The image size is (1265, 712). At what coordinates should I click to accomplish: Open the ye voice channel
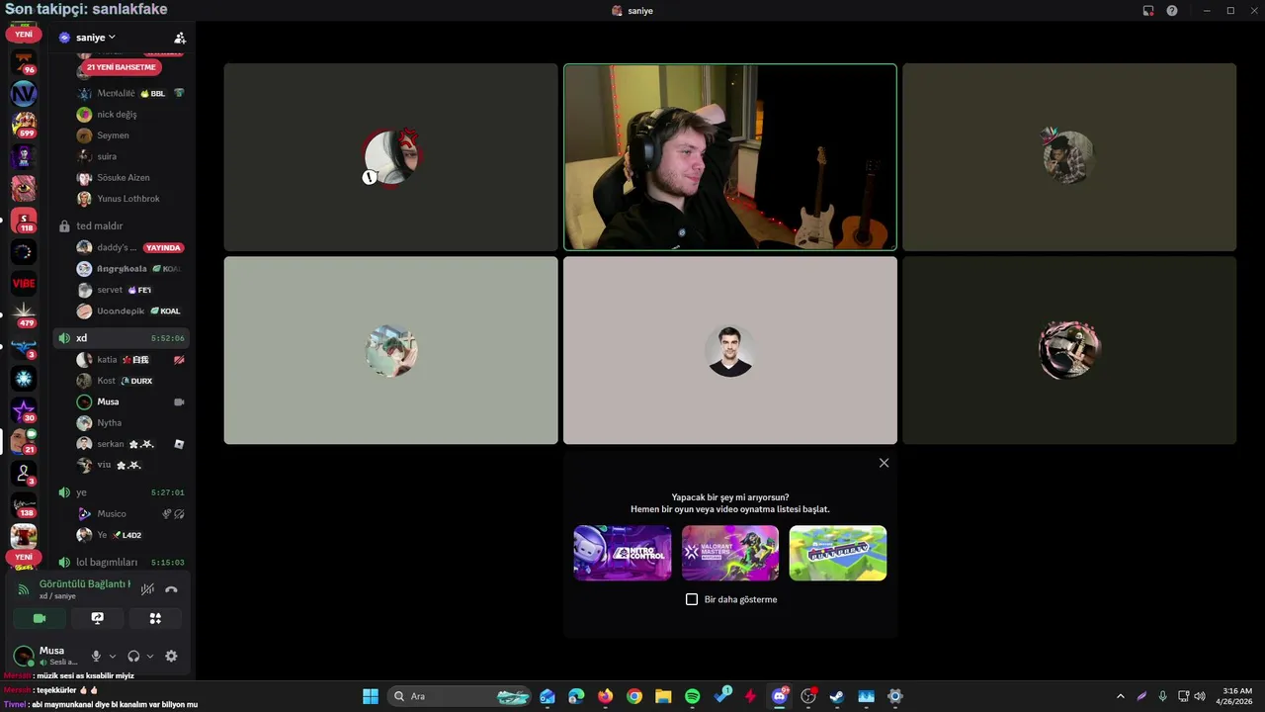tap(121, 492)
